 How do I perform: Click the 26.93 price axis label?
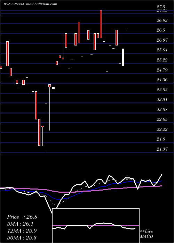point(162,20)
